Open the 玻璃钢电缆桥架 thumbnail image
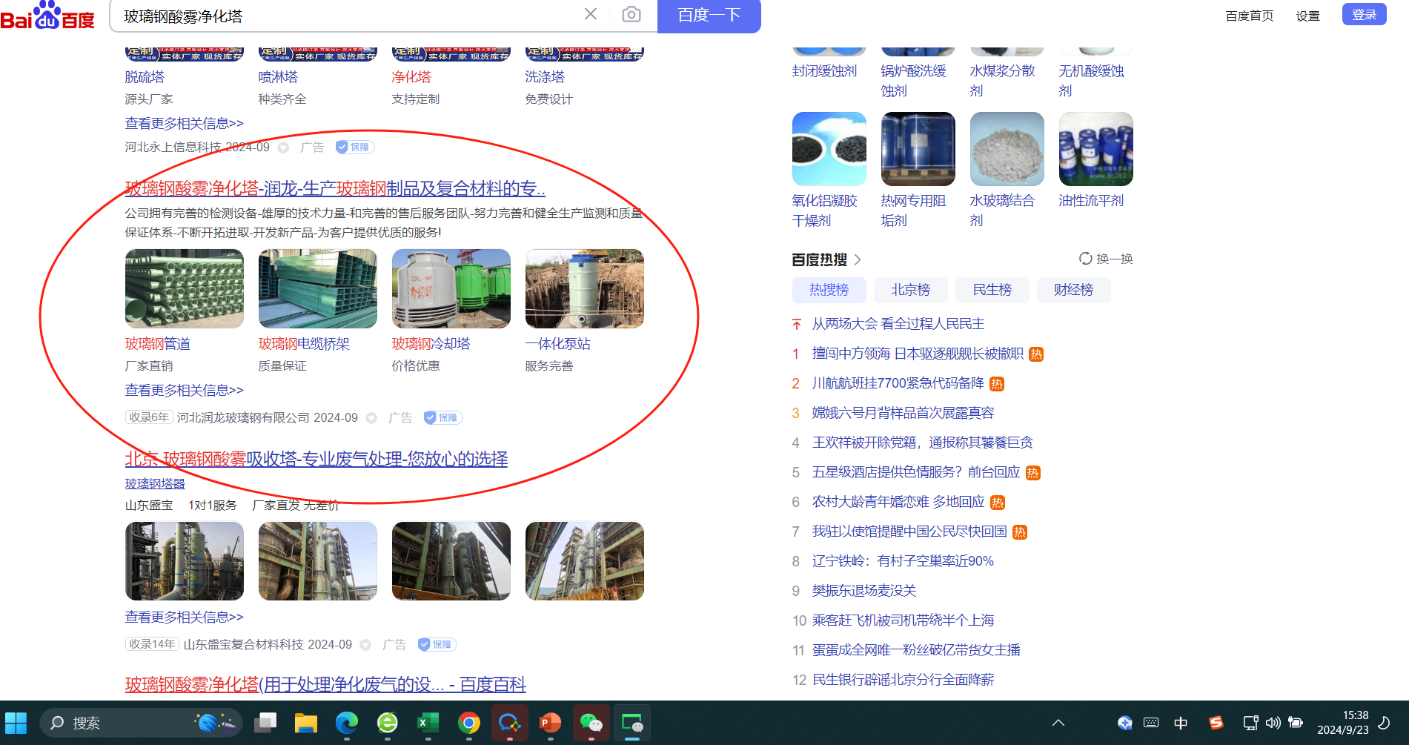1409x745 pixels. click(318, 288)
